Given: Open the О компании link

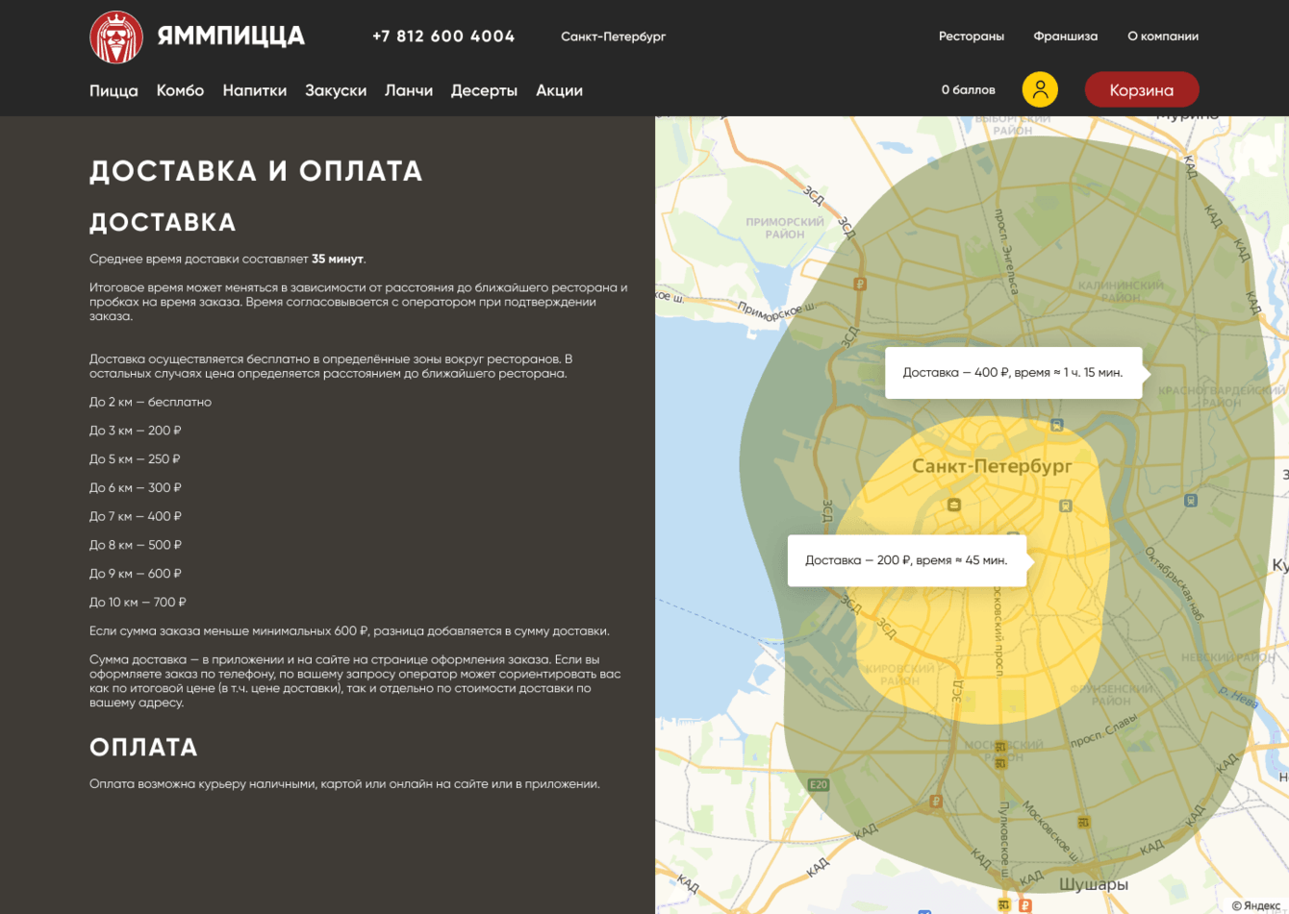Looking at the screenshot, I should click(x=1163, y=37).
